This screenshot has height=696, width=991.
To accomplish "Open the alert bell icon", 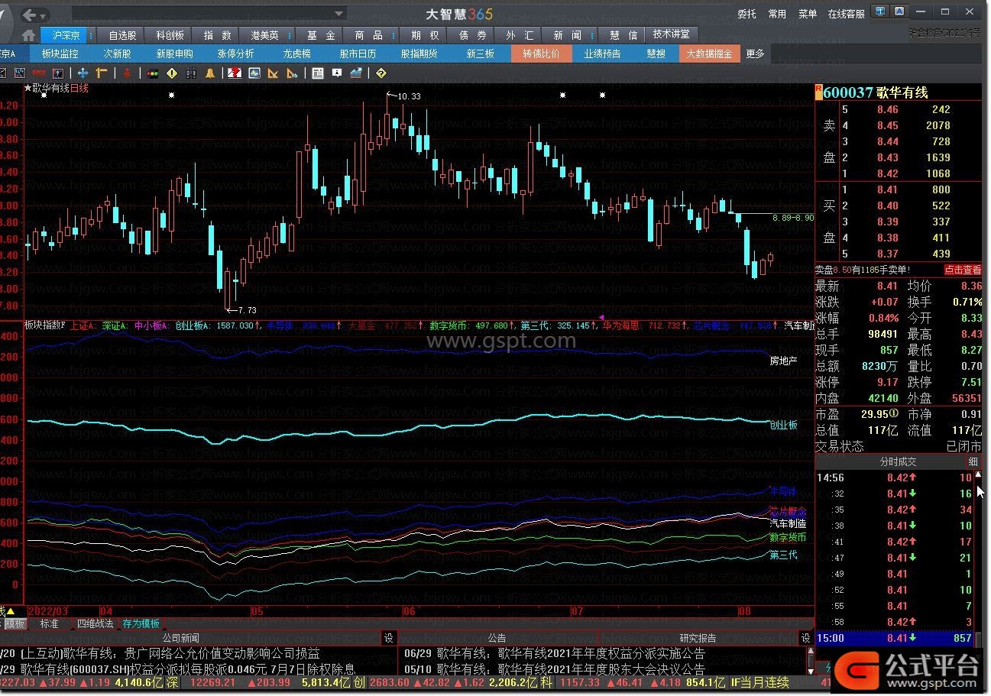I will 210,73.
